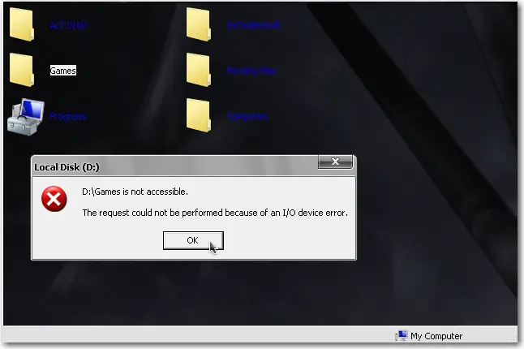The width and height of the screenshot is (524, 349).
Task: Click the Programs text label
Action: [68, 116]
